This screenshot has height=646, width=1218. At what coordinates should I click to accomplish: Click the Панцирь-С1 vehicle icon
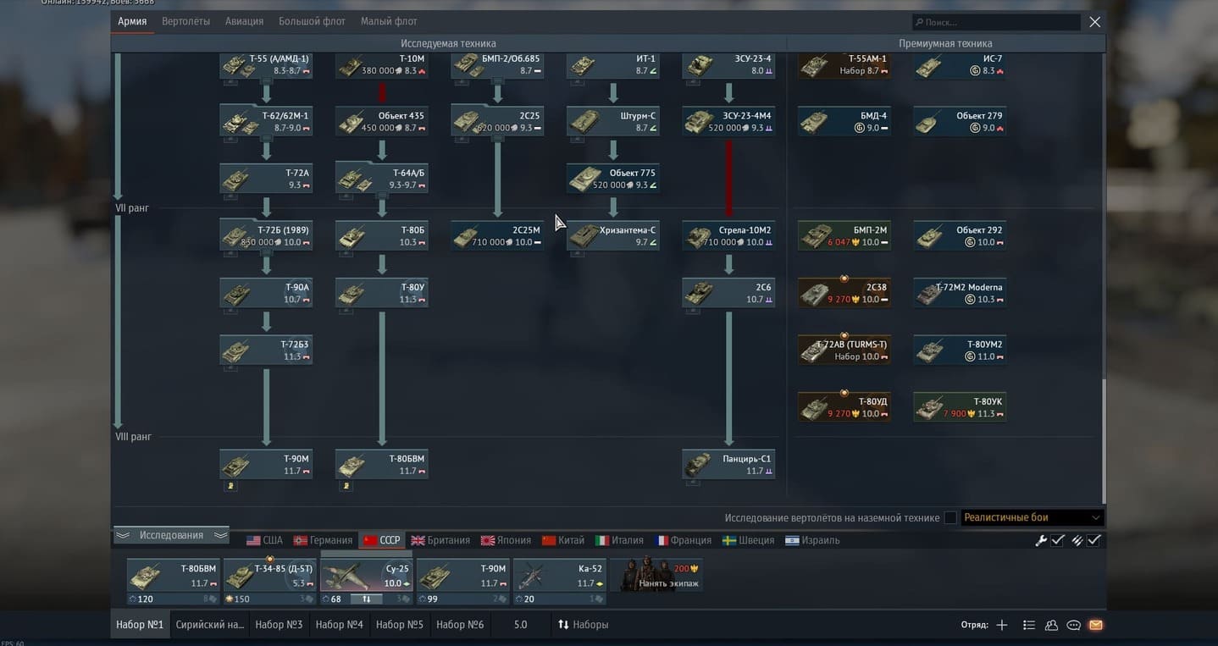point(698,466)
